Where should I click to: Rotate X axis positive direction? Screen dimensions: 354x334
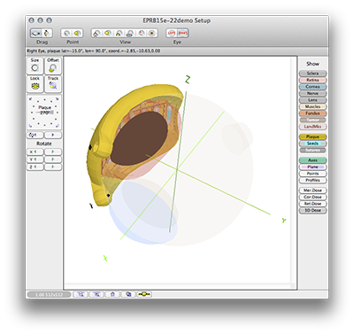53,151
